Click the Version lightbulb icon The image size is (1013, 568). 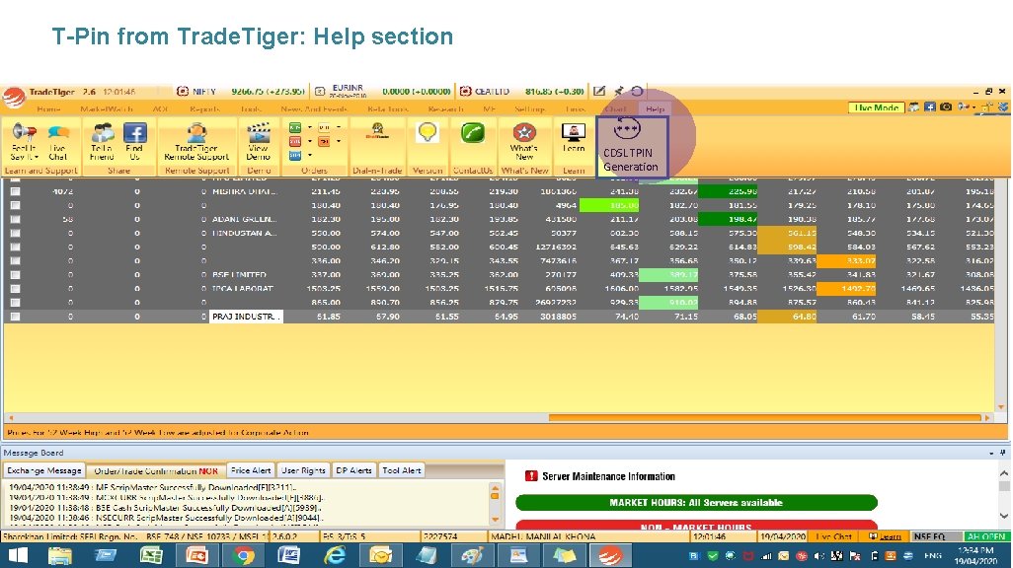coord(428,132)
